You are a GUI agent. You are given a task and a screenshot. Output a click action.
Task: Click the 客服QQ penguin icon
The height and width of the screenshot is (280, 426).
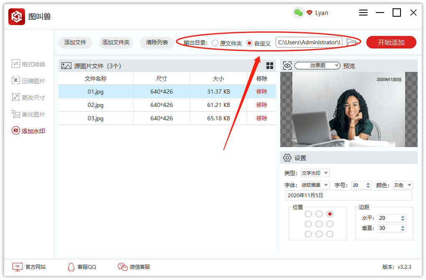[71, 267]
